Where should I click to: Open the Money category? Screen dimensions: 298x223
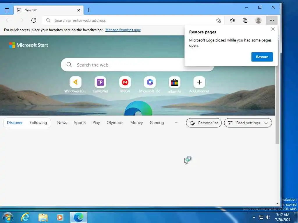point(136,123)
